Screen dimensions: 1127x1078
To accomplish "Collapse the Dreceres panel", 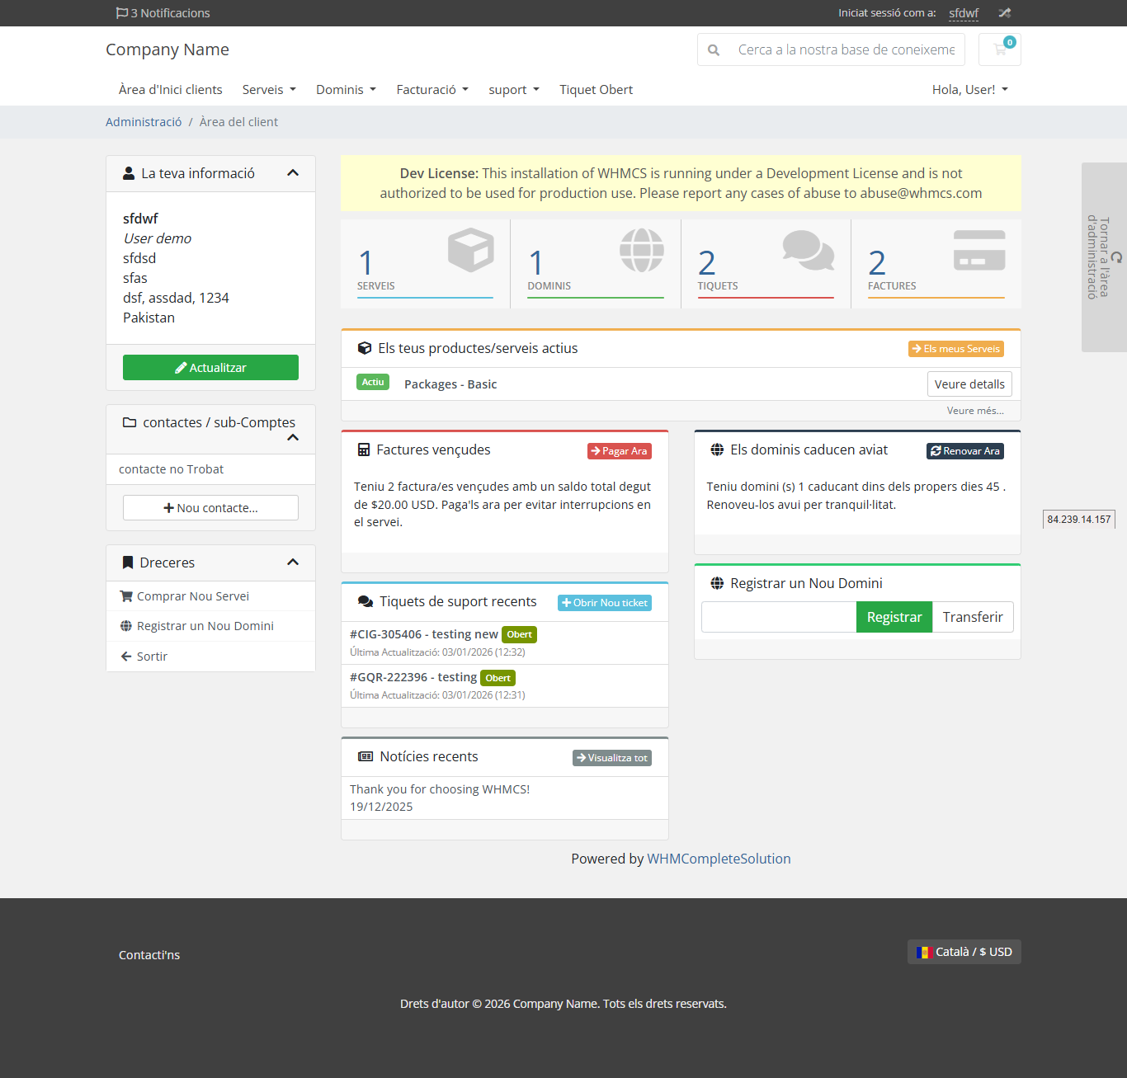I will point(292,563).
